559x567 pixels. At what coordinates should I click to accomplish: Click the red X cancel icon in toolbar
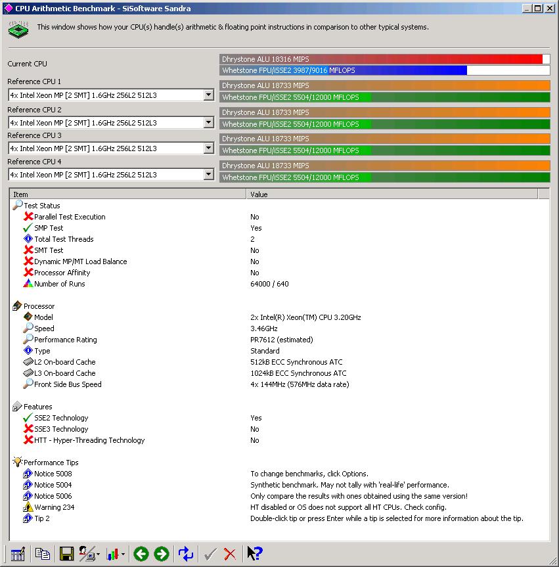coord(230,554)
